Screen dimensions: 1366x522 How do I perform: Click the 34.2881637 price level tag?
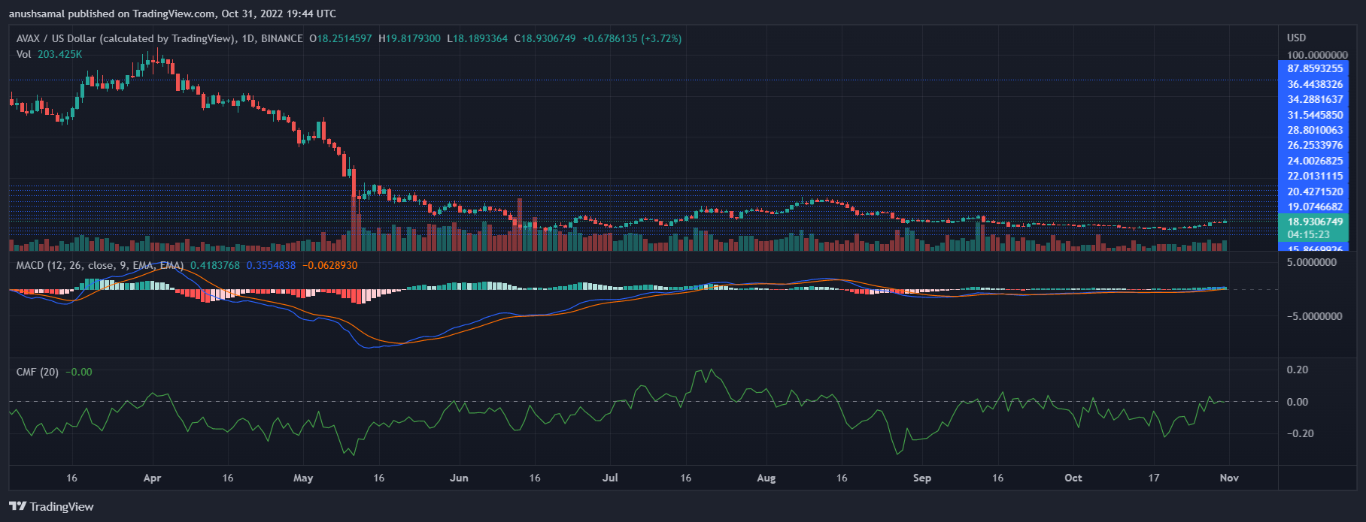tap(1314, 99)
